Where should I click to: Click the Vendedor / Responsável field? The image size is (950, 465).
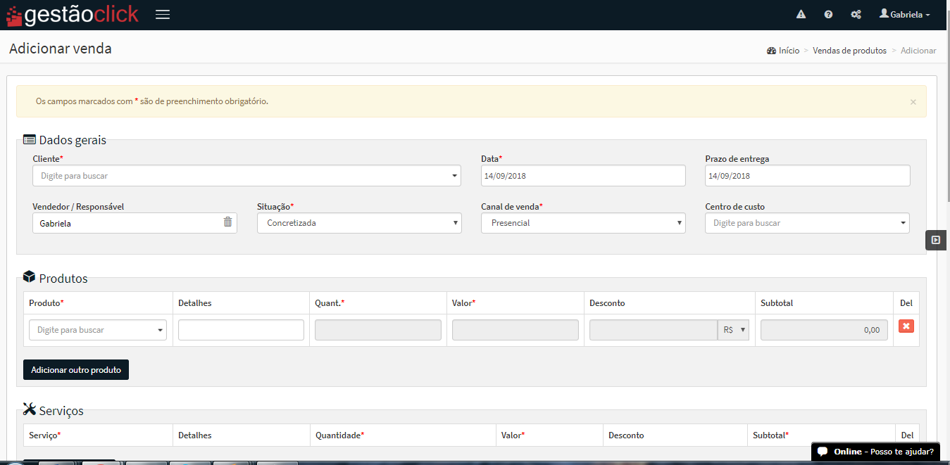pyautogui.click(x=135, y=223)
